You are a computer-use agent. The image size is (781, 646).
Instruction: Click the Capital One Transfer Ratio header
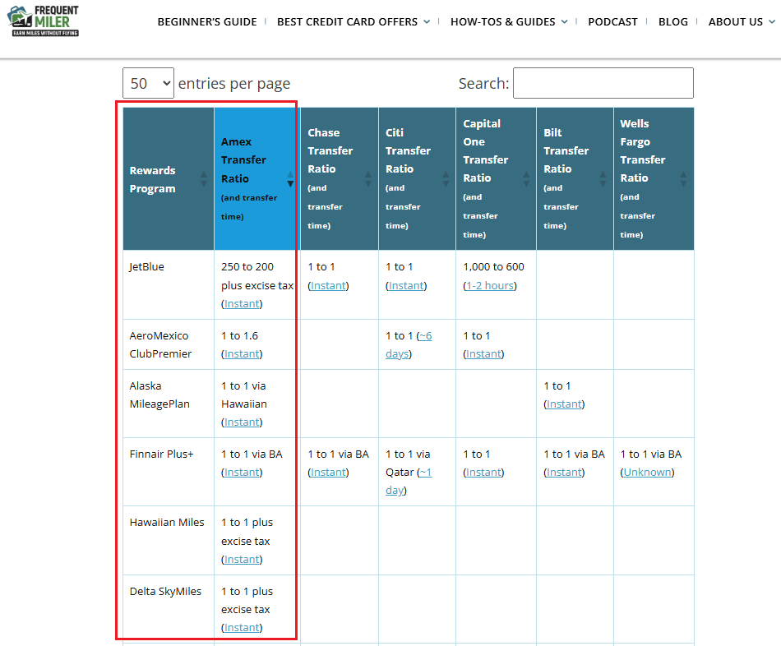click(x=496, y=179)
